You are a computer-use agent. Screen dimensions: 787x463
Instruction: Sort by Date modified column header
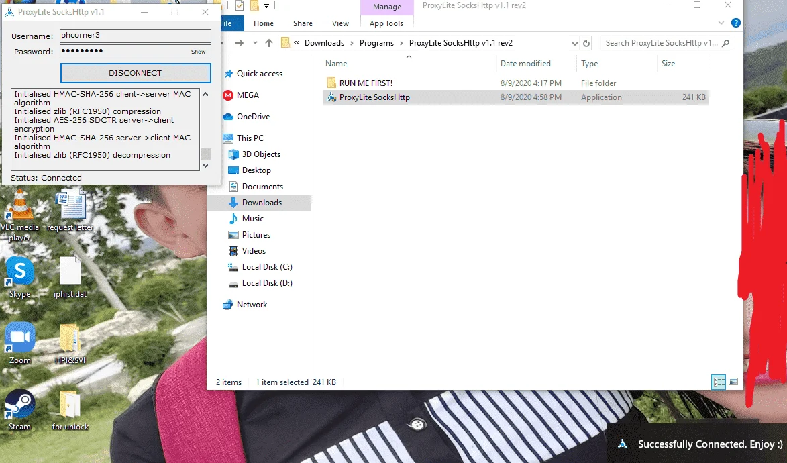coord(525,64)
